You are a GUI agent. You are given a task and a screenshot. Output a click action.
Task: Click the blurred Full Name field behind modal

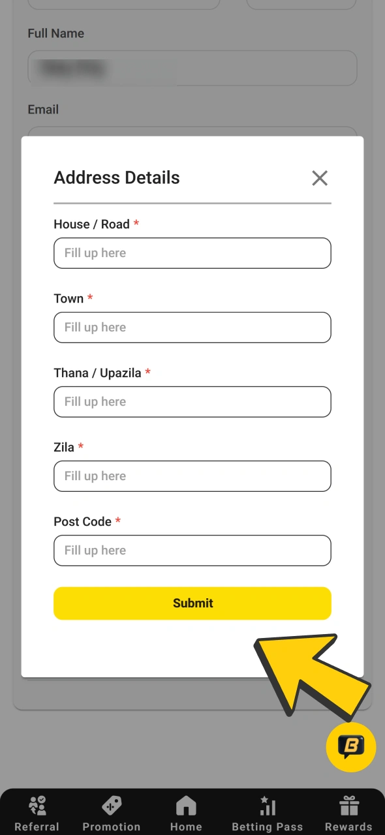(x=192, y=68)
